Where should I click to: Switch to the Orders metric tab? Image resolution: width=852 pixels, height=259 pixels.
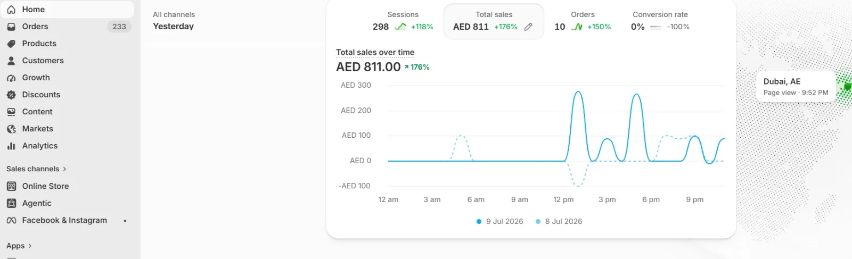[583, 21]
